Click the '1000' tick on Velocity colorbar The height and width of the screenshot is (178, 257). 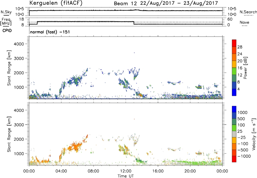pos(243,112)
